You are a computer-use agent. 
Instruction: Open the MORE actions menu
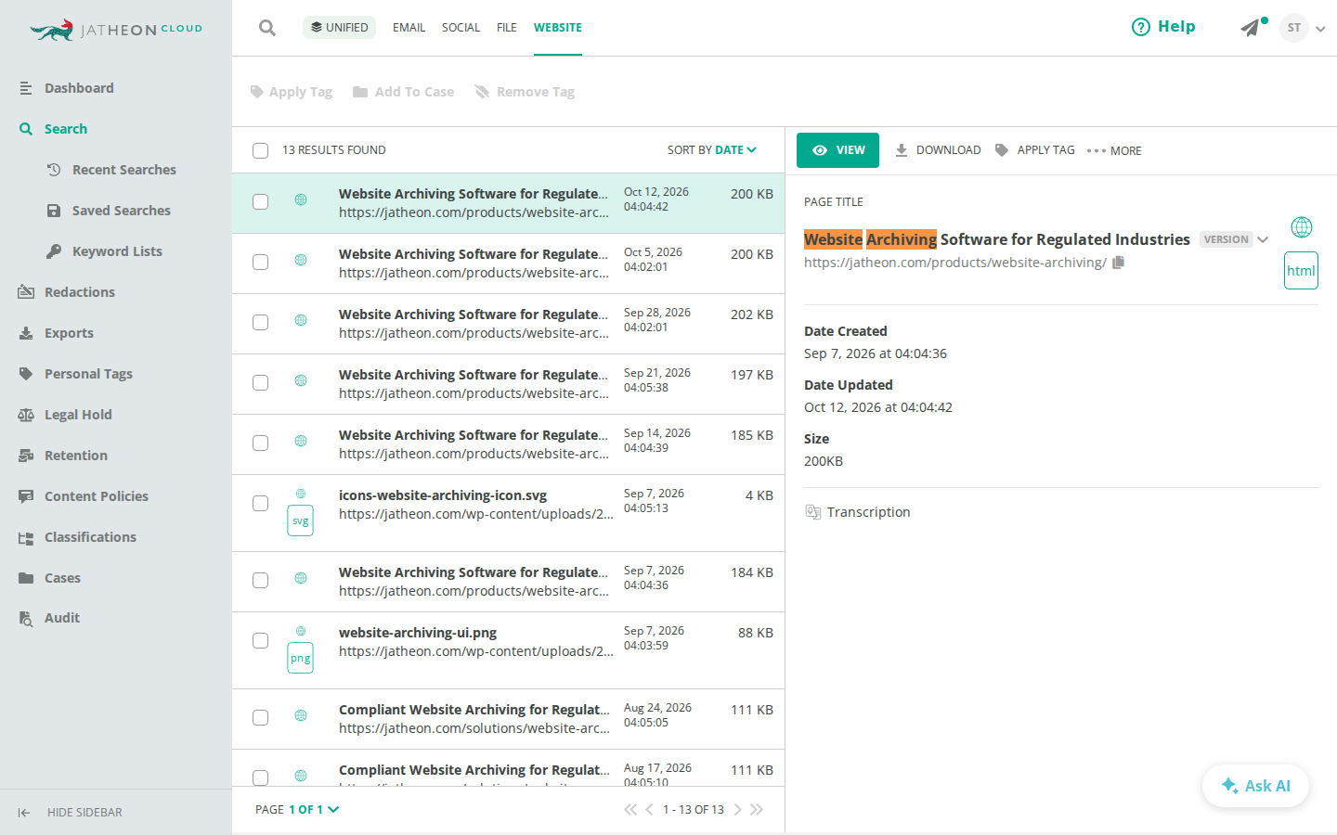pyautogui.click(x=1114, y=150)
